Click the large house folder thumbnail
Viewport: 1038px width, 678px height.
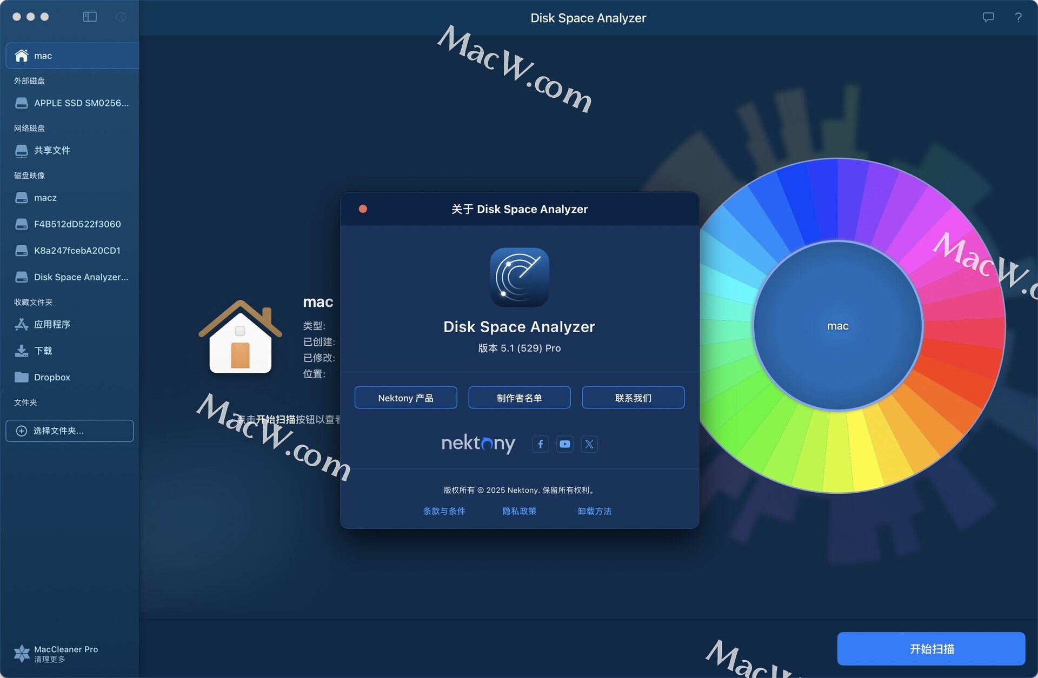tap(240, 337)
